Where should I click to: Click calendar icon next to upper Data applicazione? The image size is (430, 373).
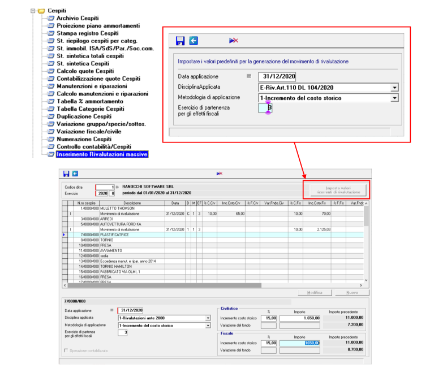[249, 76]
